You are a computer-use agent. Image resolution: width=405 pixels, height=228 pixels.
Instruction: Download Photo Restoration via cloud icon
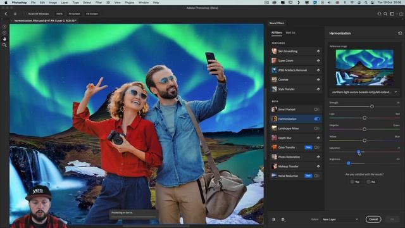pyautogui.click(x=318, y=157)
